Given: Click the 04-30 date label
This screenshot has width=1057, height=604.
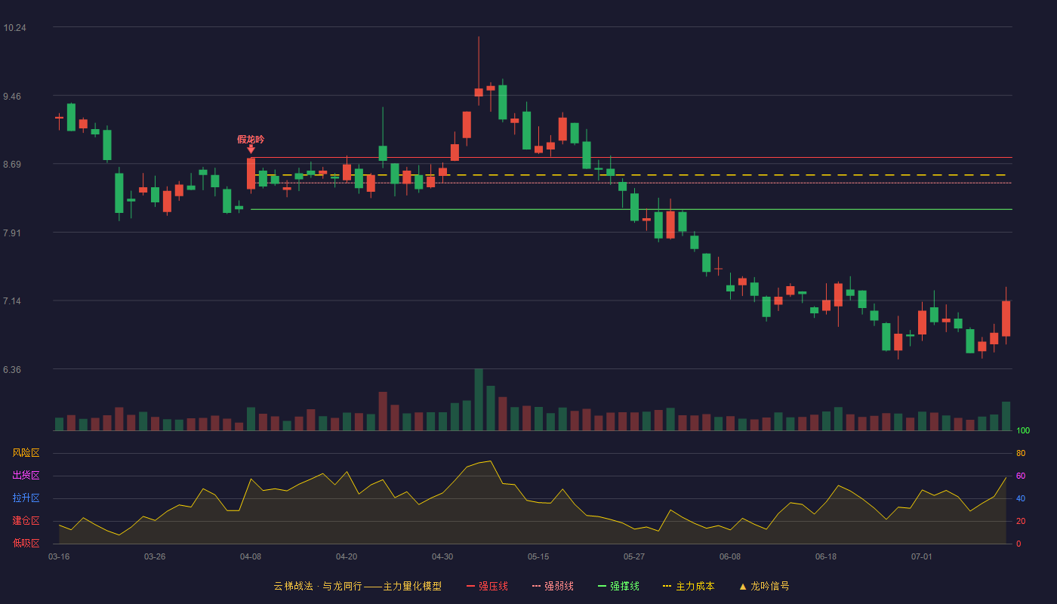Looking at the screenshot, I should click(442, 556).
